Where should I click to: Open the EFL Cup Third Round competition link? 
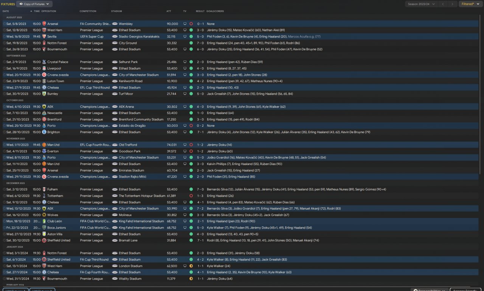(x=95, y=87)
